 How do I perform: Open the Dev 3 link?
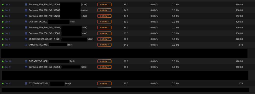pyautogui.click(x=7, y=16)
